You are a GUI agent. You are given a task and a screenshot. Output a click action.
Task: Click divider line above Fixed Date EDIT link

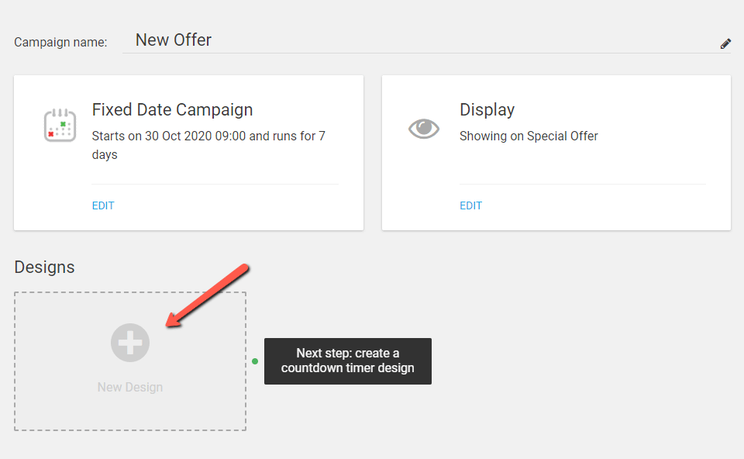215,184
